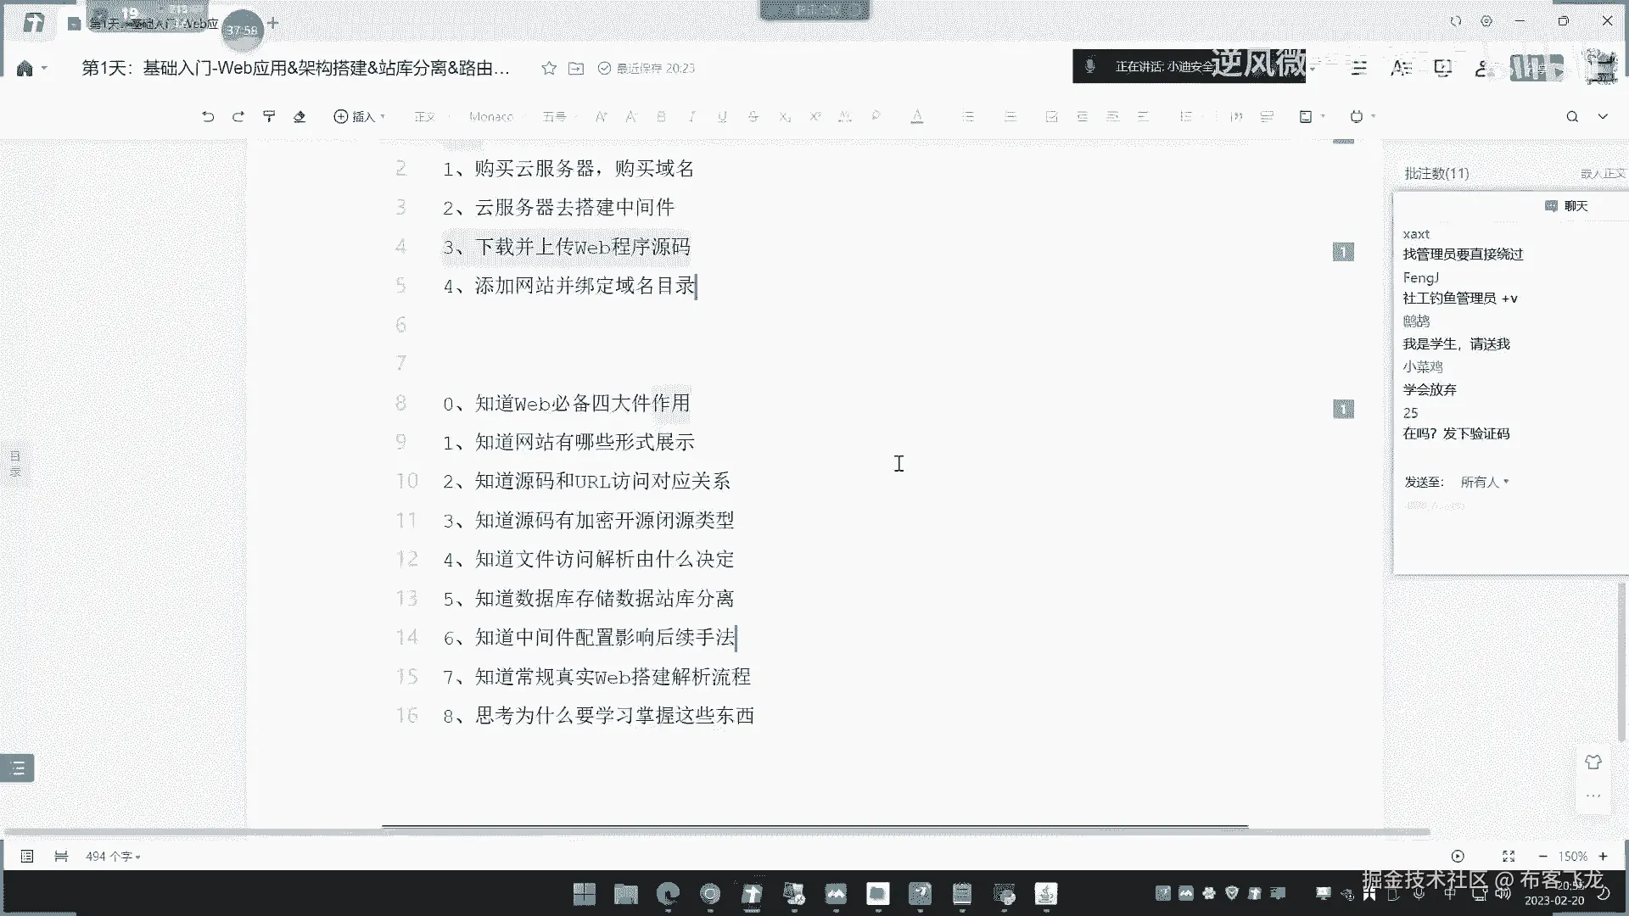
Task: Open a new document tab with plus
Action: tap(273, 23)
